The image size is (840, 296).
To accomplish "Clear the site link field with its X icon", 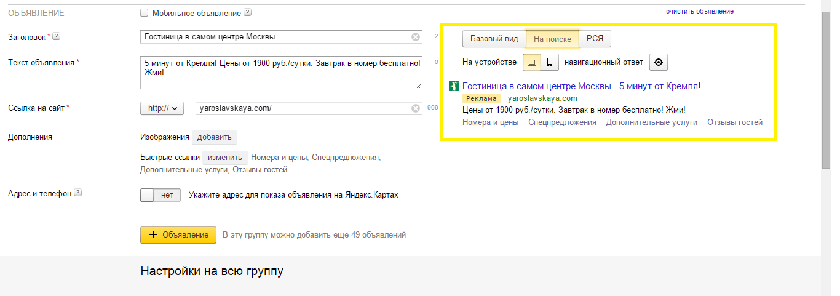I will click(416, 108).
